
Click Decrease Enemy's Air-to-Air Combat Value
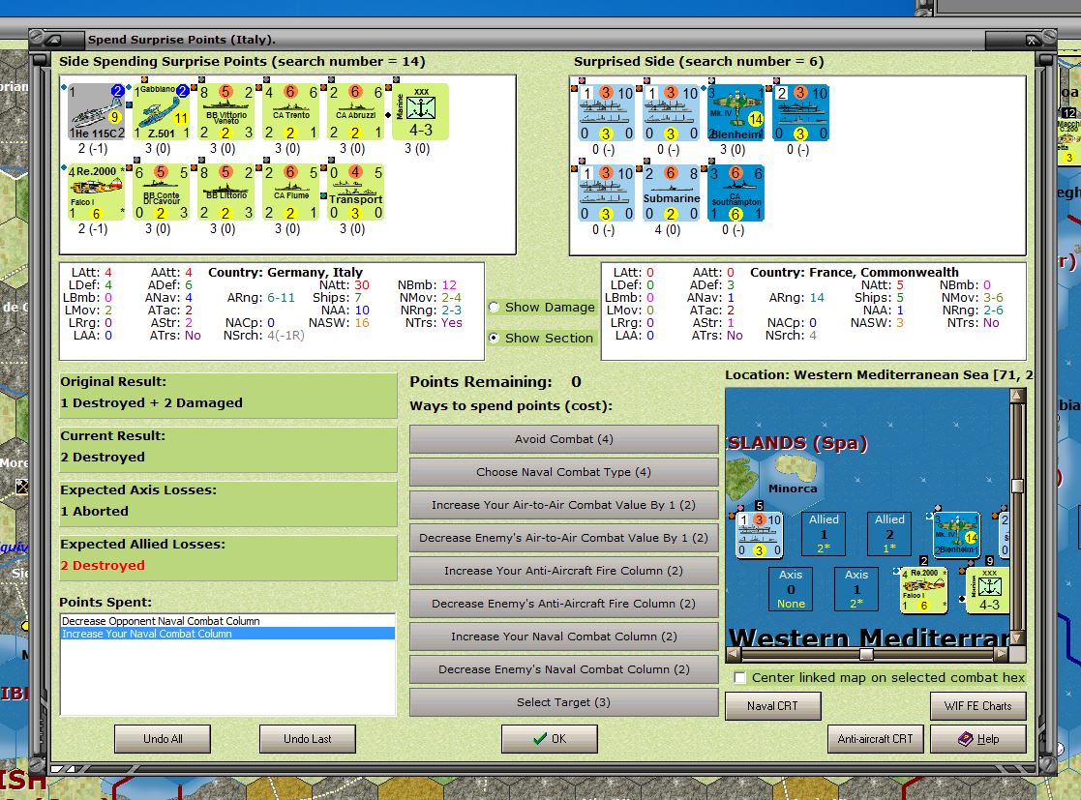(x=564, y=538)
